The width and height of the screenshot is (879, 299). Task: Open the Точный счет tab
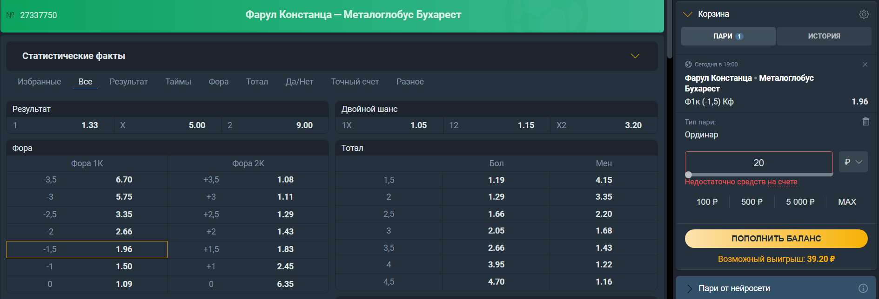click(x=355, y=82)
